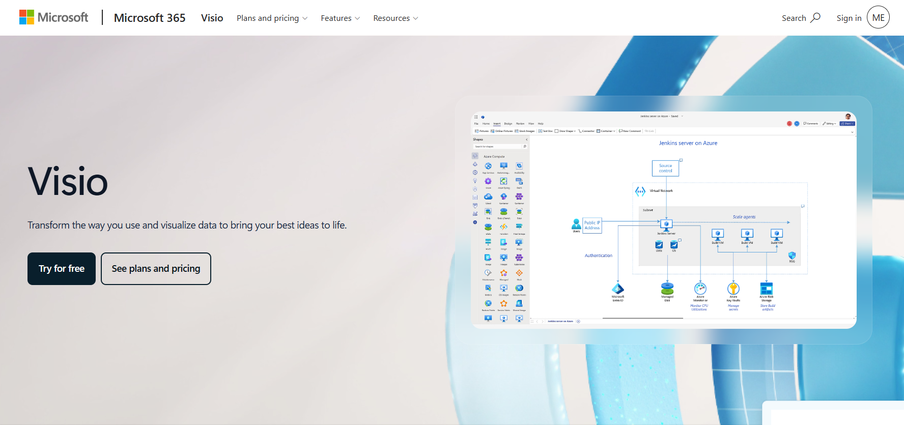Screen dimensions: 904x425
Task: Expand the Features dropdown menu
Action: tap(340, 18)
